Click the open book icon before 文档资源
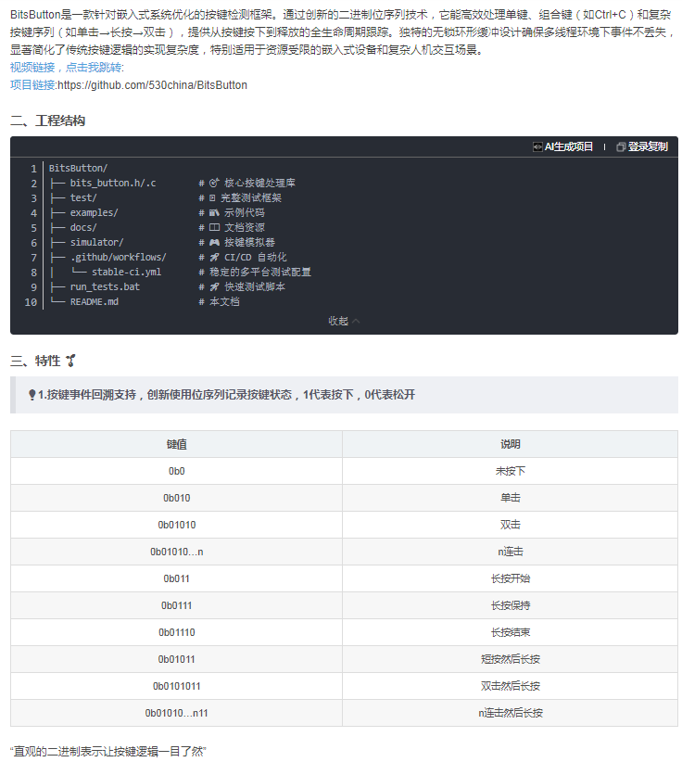 pos(214,227)
